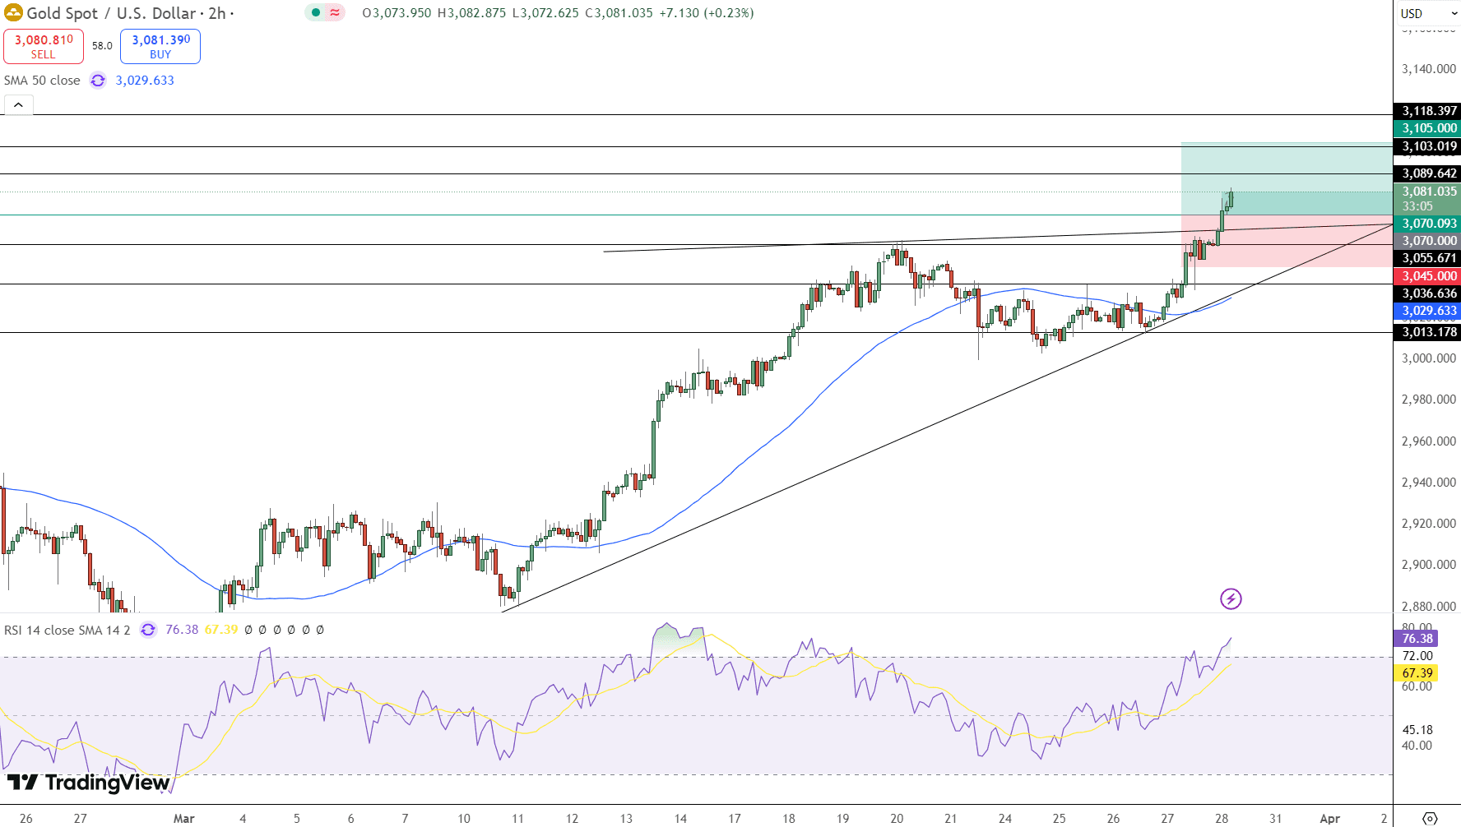The width and height of the screenshot is (1461, 827).
Task: Click RSI legend SMA value 67.39
Action: pyautogui.click(x=221, y=630)
